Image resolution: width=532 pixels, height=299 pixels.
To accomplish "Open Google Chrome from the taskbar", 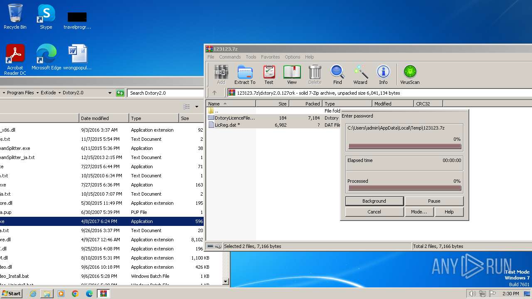I will click(75, 294).
